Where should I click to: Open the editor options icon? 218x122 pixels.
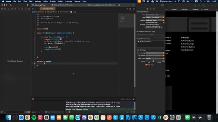(130, 9)
